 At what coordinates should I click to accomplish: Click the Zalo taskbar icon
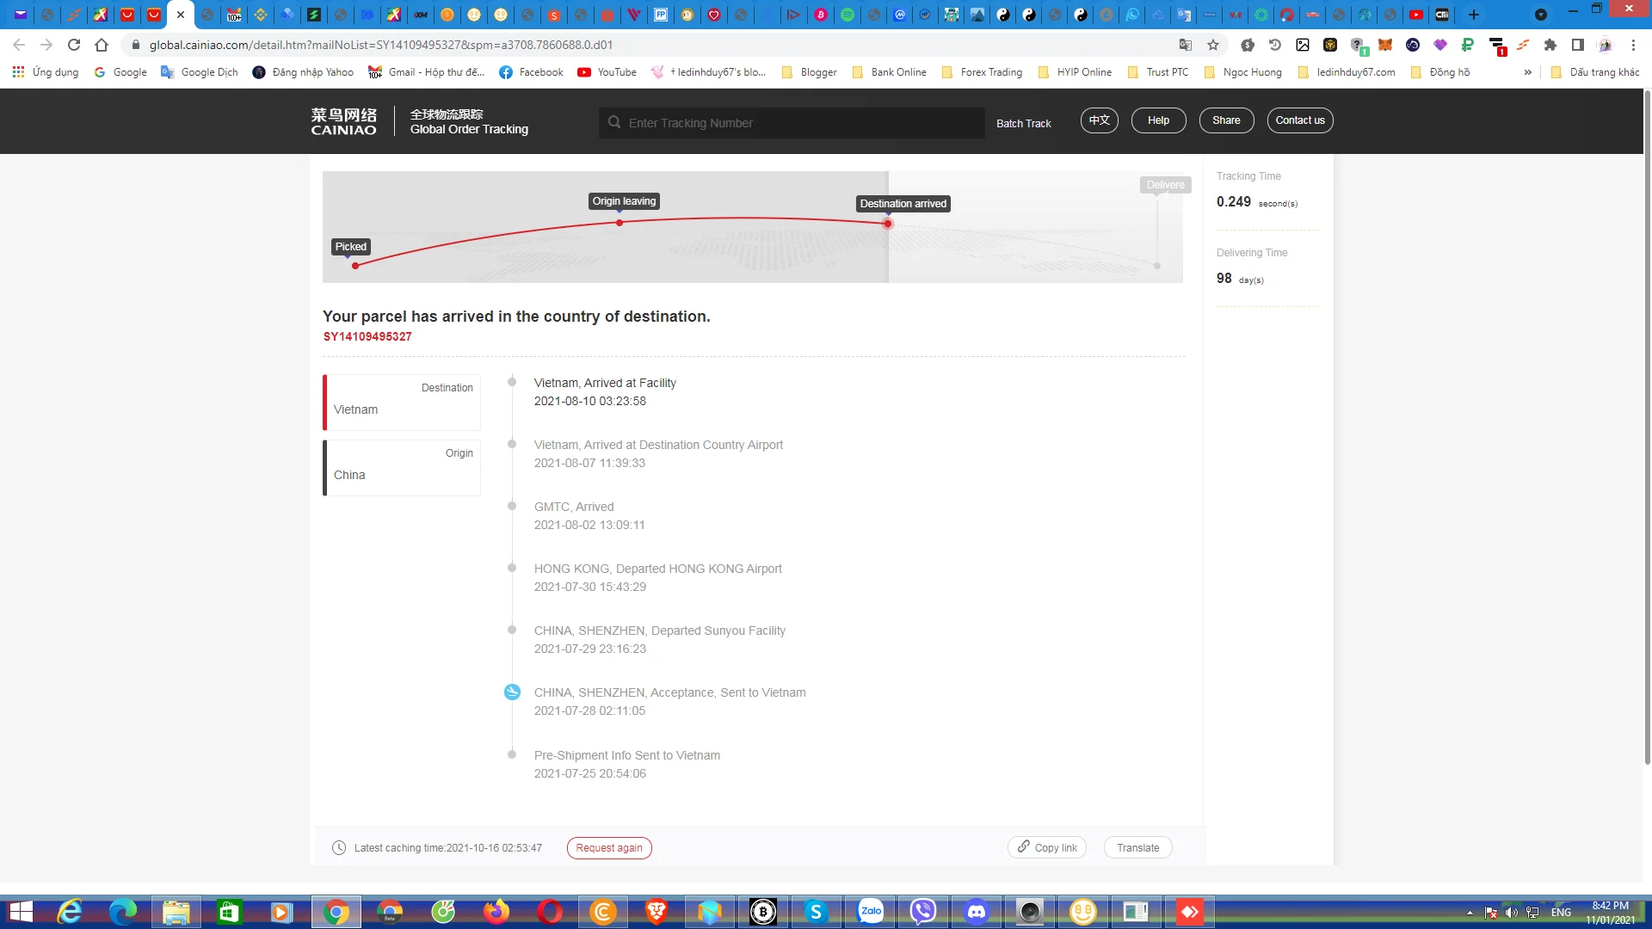[871, 912]
